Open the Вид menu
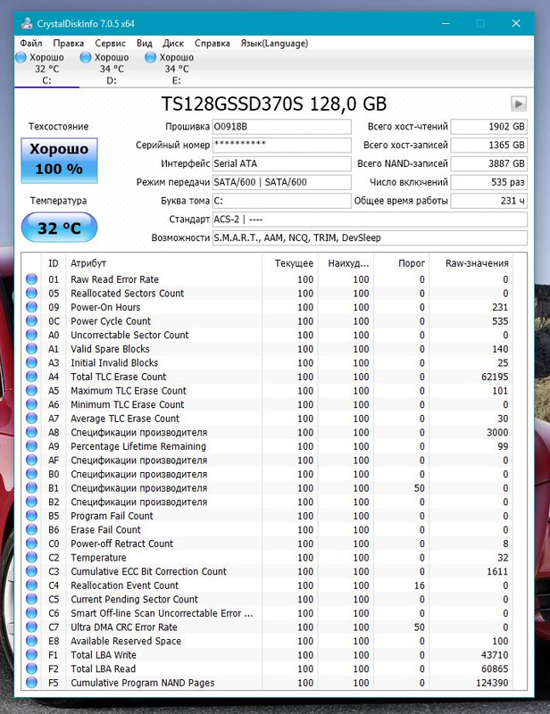 145,43
